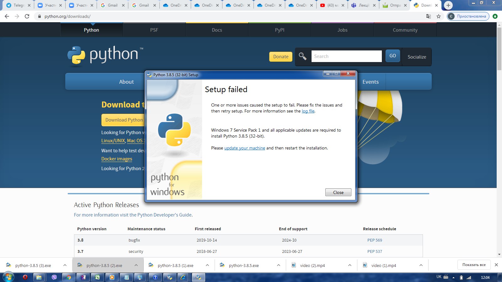
Task: Open the About menu on python.org
Action: (126, 82)
